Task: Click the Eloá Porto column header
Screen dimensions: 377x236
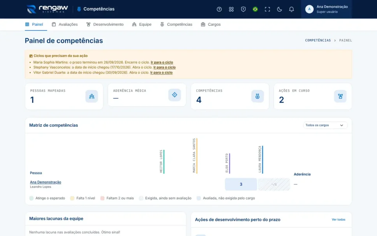Action: 228,163
